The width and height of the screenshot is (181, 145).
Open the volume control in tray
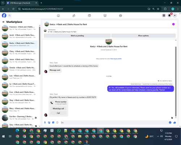(x=161, y=136)
